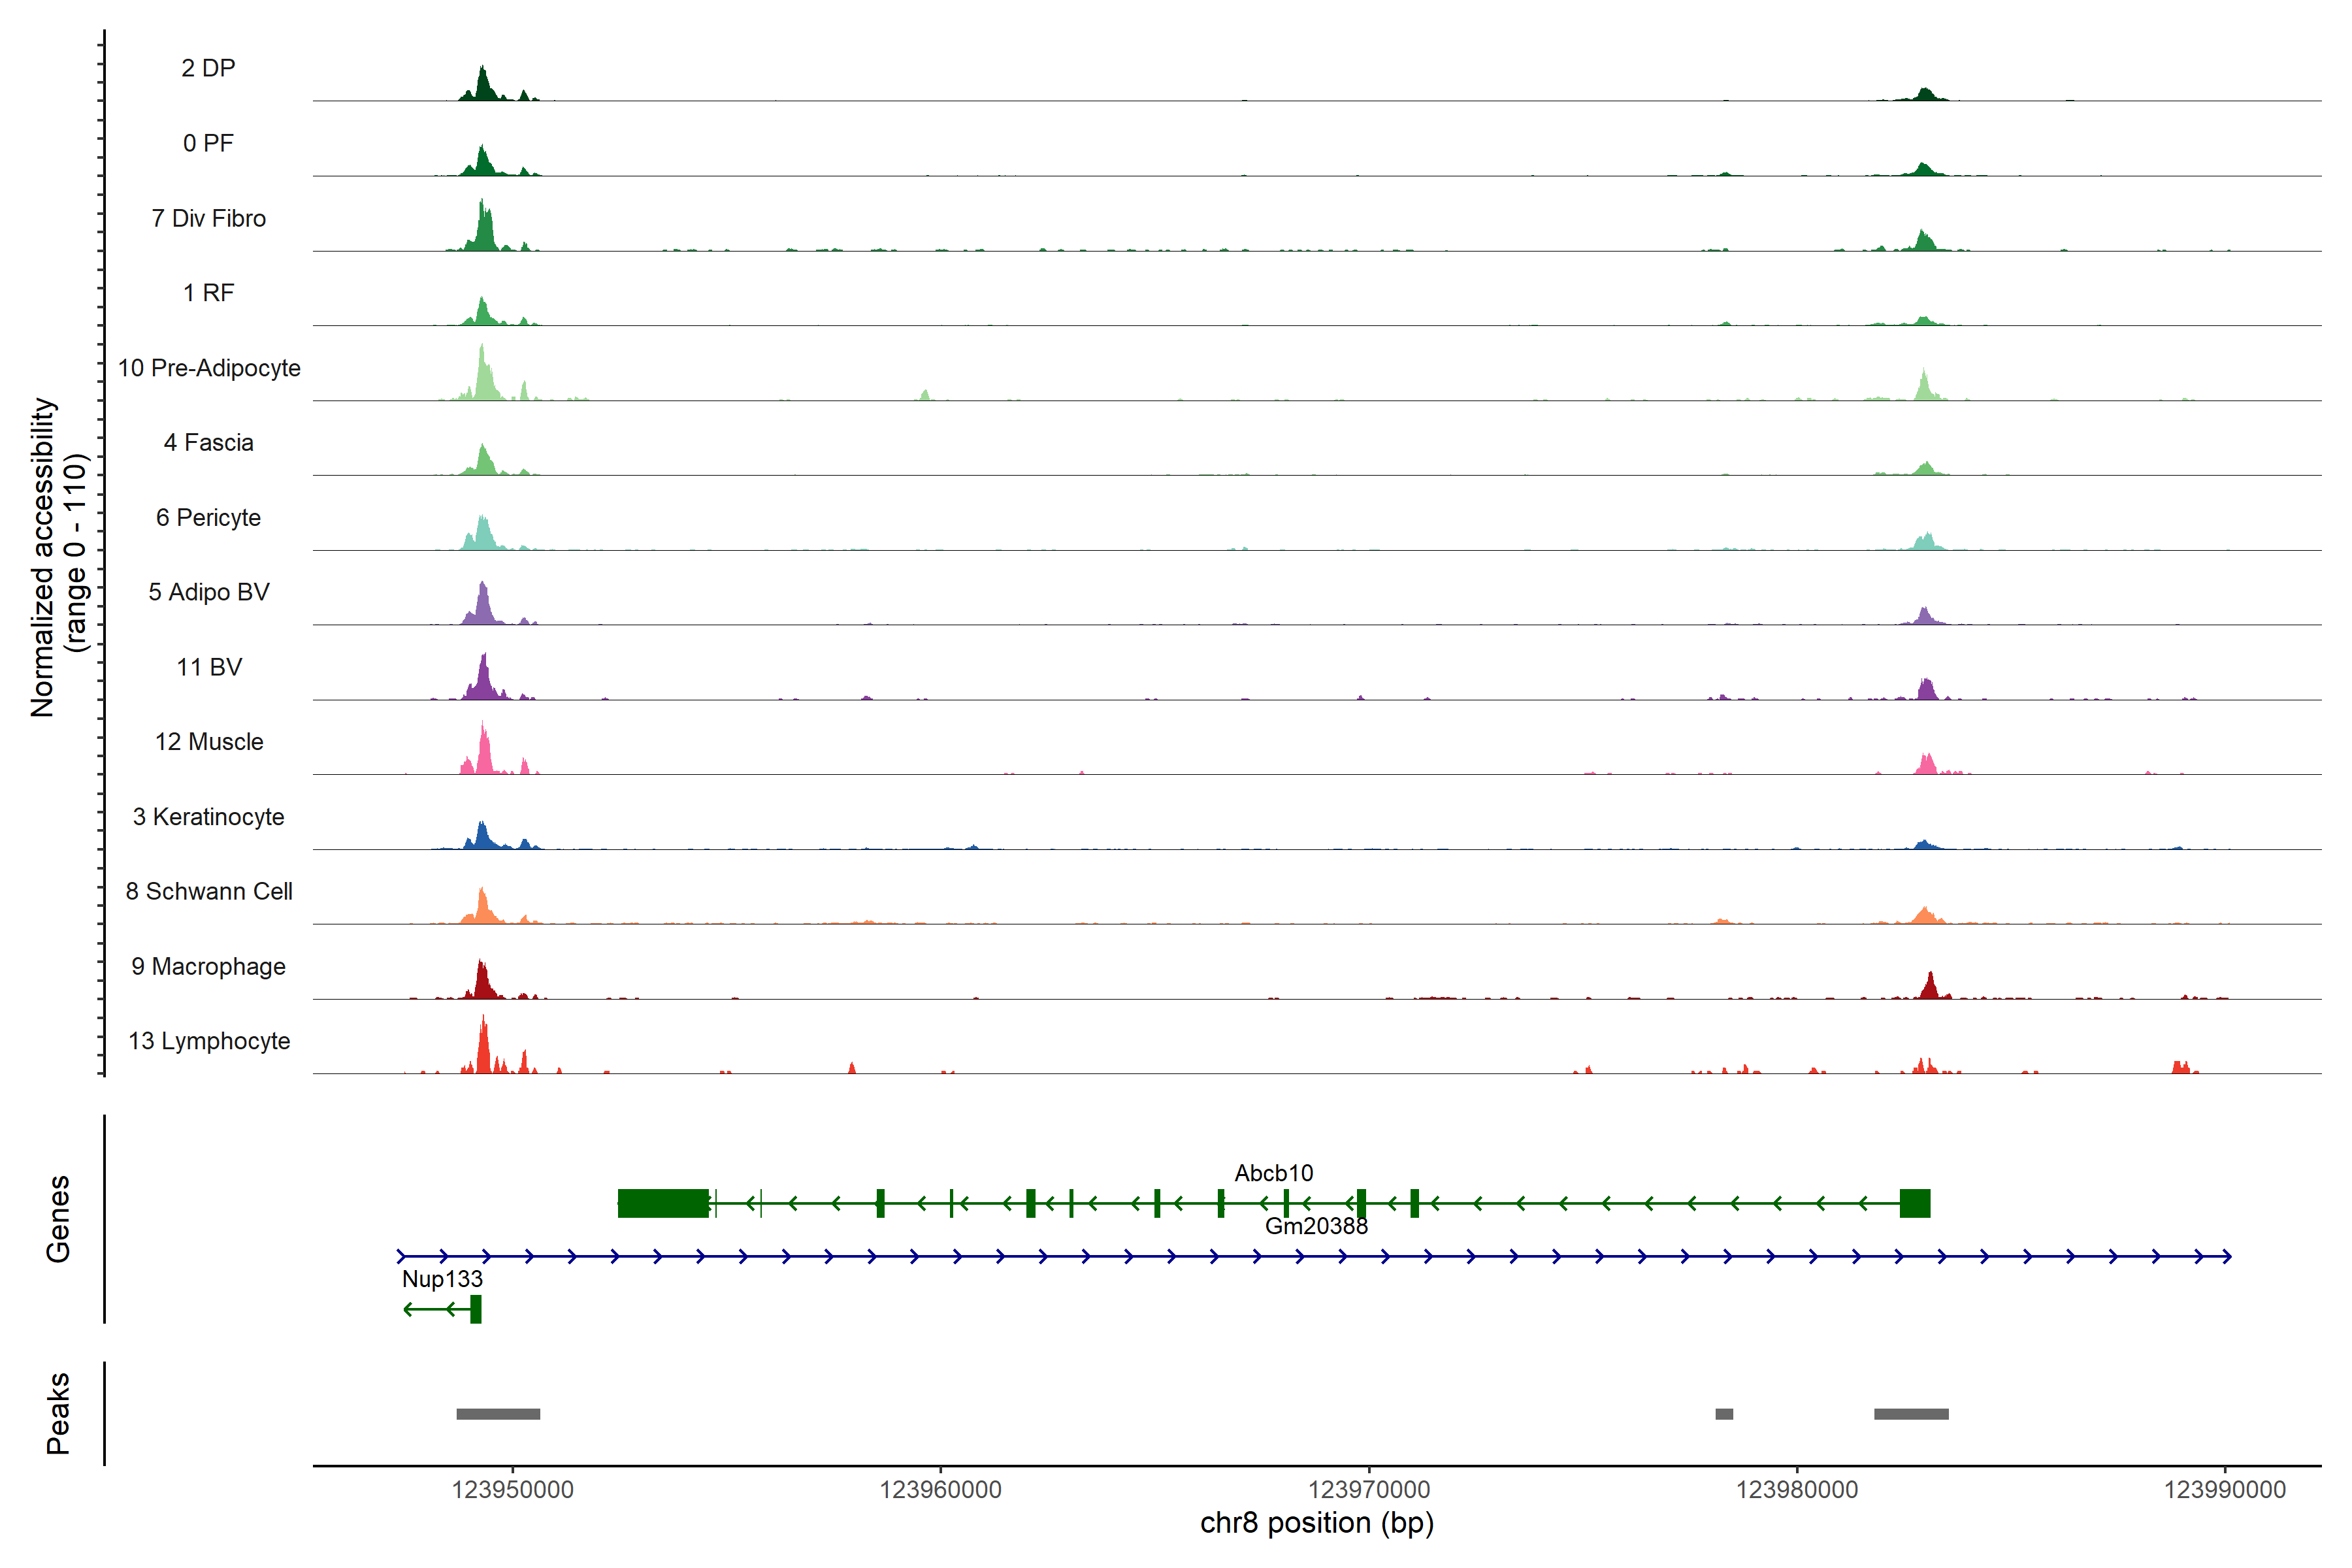This screenshot has height=1568, width=2352.
Task: Click the Abcb10 exon block at right end
Action: click(x=1914, y=1203)
